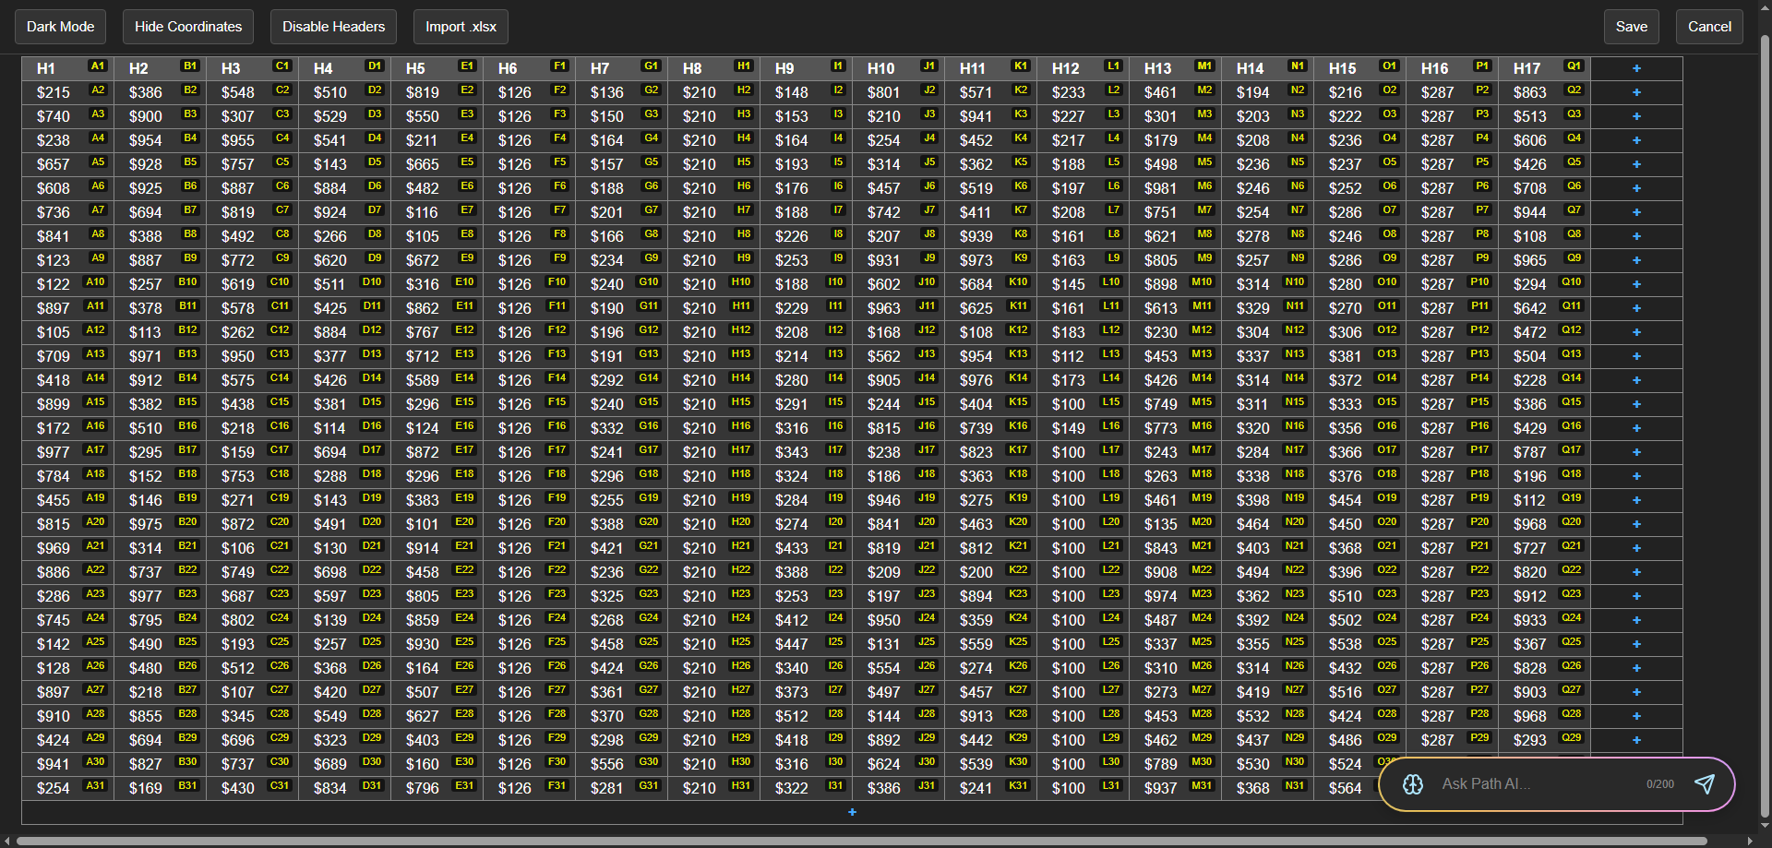This screenshot has width=1772, height=848.
Task: Open the Import .xlsx dialog
Action: pos(461,27)
